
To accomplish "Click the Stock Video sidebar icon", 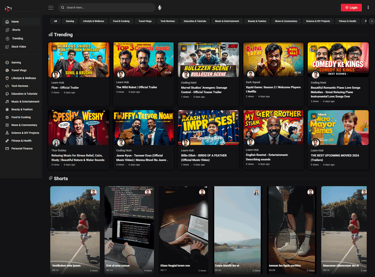I will click(7, 47).
